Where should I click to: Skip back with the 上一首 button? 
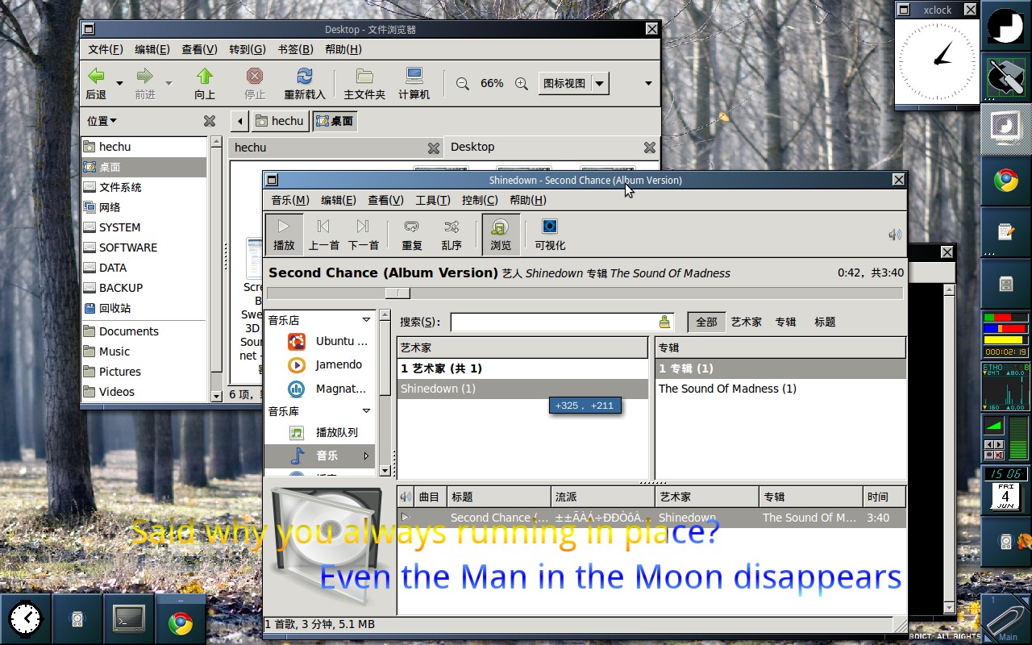click(x=324, y=235)
